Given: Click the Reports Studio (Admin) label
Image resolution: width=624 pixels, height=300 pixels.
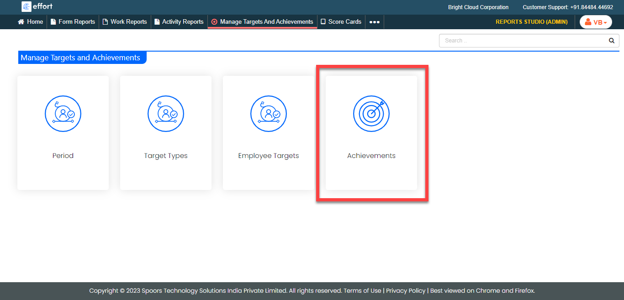Looking at the screenshot, I should click(x=532, y=22).
